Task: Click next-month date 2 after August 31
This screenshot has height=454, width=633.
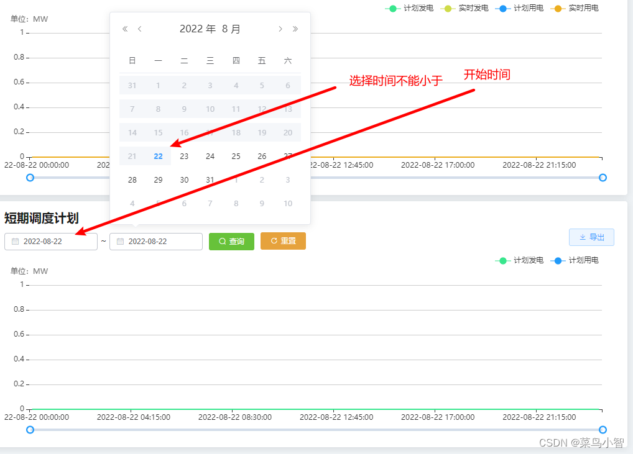Action: click(x=262, y=180)
